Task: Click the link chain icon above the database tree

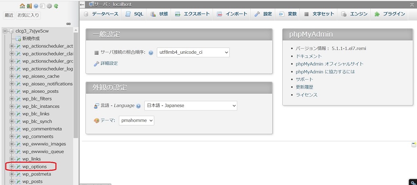Action: [68, 24]
